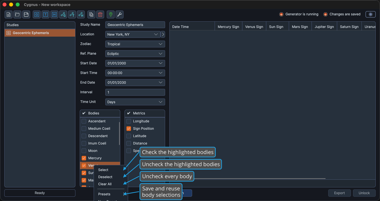Delete study with red trash icon

(x=100, y=14)
